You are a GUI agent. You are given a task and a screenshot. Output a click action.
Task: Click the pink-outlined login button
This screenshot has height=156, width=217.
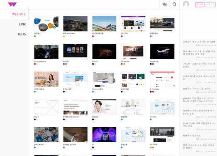200,5
